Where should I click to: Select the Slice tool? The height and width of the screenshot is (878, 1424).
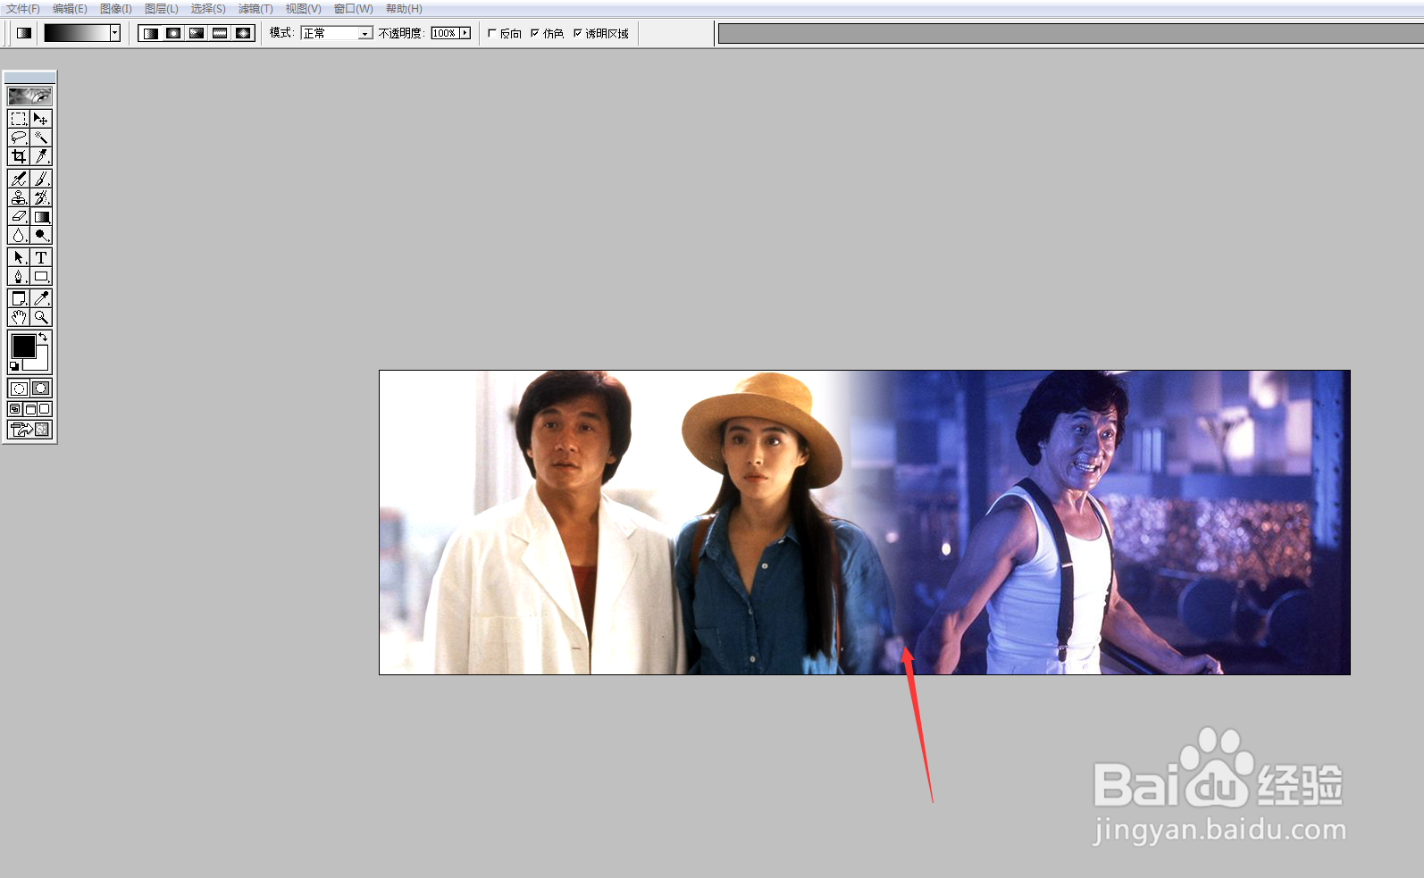[x=41, y=156]
